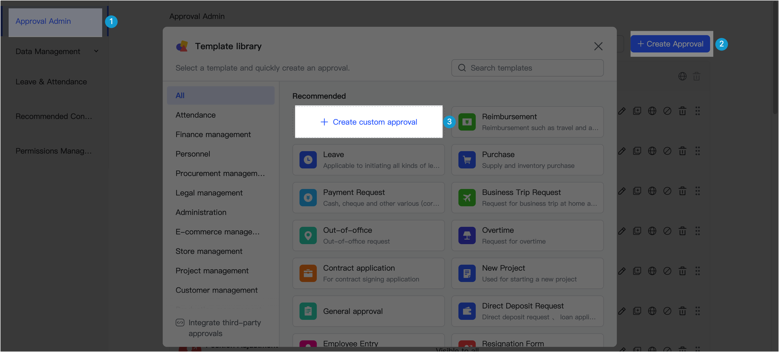Image resolution: width=779 pixels, height=352 pixels.
Task: Select the E-commerce management category
Action: (221, 232)
